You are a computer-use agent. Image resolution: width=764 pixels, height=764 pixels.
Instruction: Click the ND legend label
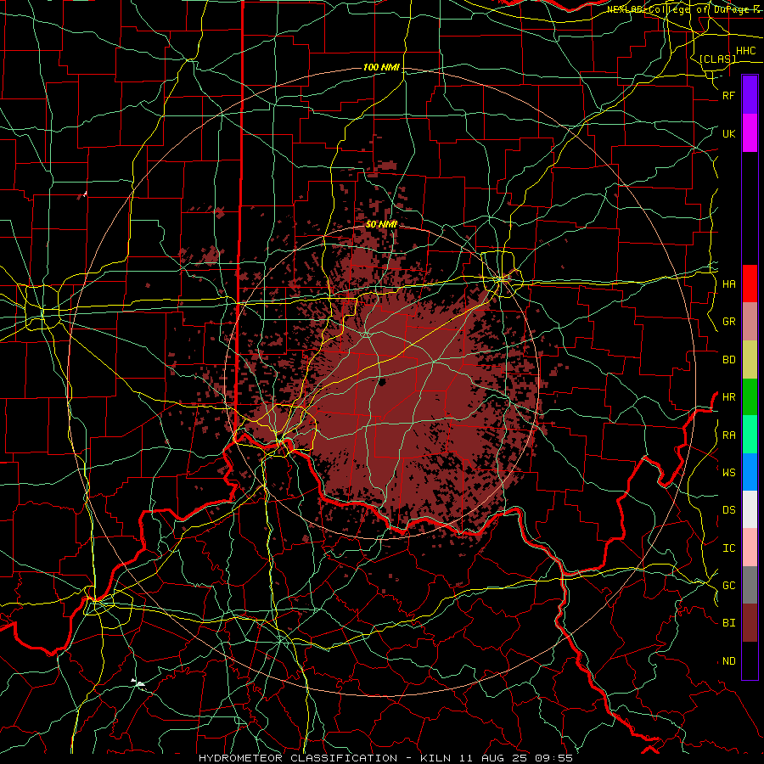[x=728, y=661]
